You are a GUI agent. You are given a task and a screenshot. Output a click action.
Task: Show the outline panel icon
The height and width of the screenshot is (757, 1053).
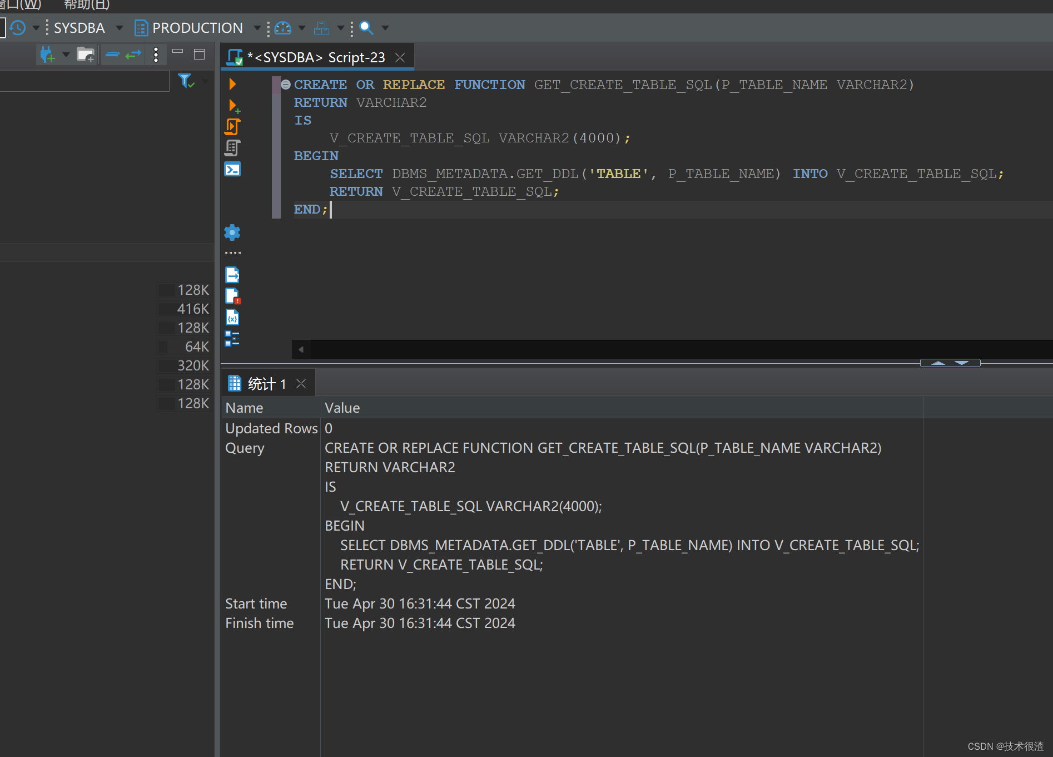point(232,338)
